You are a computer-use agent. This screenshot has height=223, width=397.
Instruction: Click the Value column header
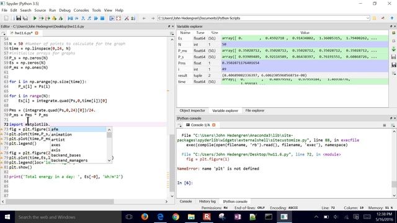tap(305, 33)
